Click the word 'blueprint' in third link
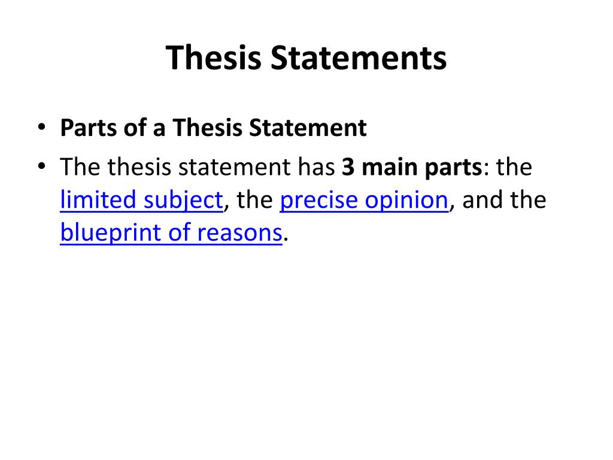613x460 pixels. 111,233
